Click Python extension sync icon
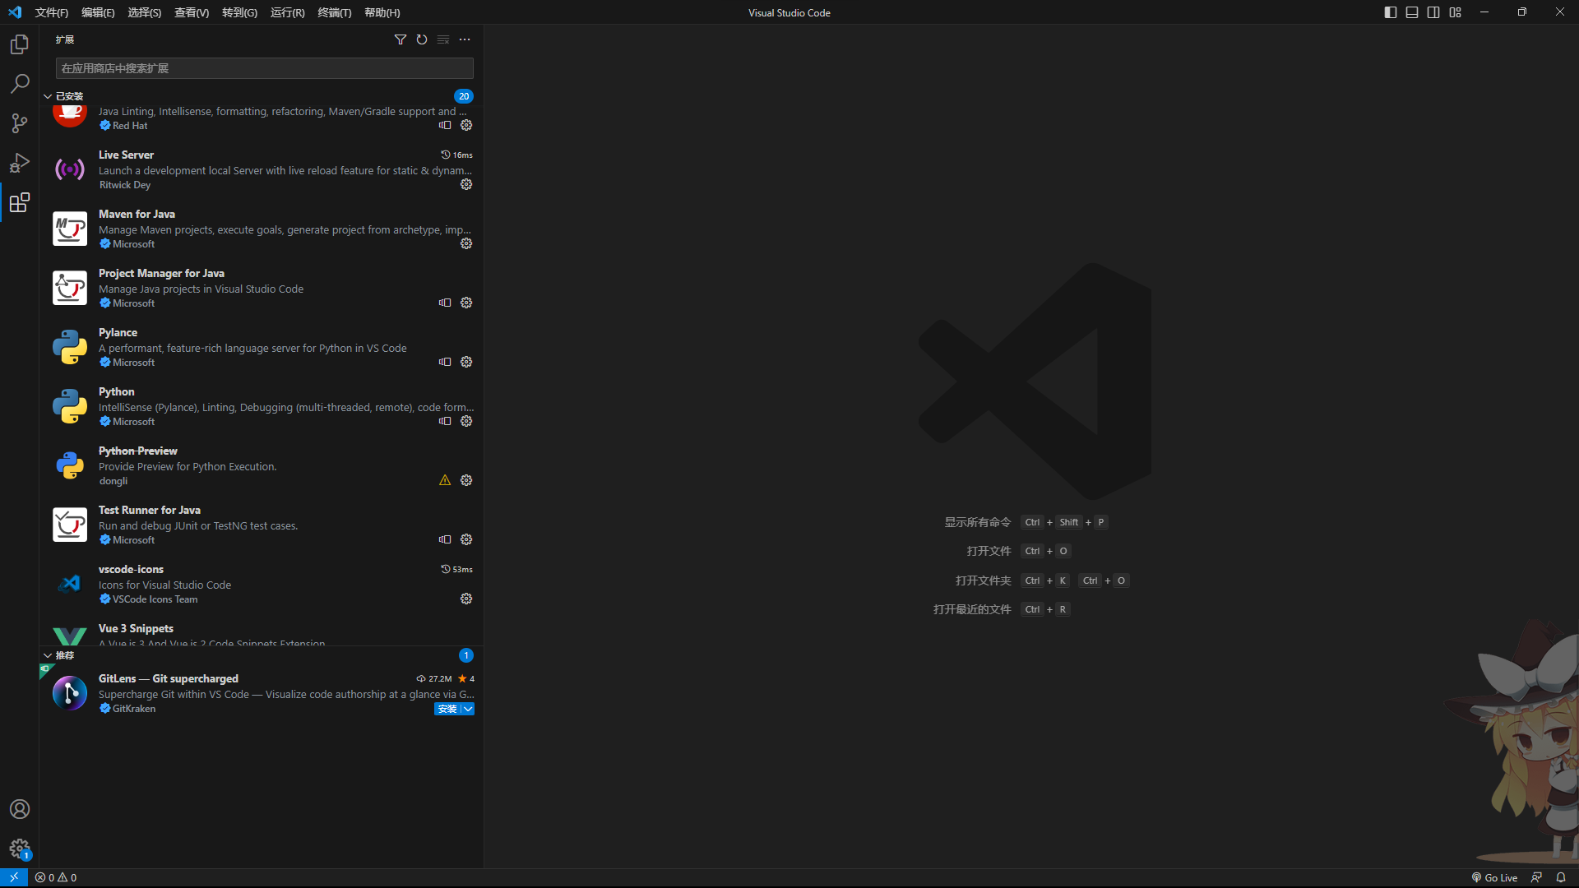This screenshot has height=888, width=1579. tap(445, 421)
